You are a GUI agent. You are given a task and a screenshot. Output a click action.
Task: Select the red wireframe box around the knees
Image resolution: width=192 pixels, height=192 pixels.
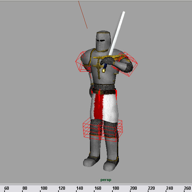click(x=103, y=130)
